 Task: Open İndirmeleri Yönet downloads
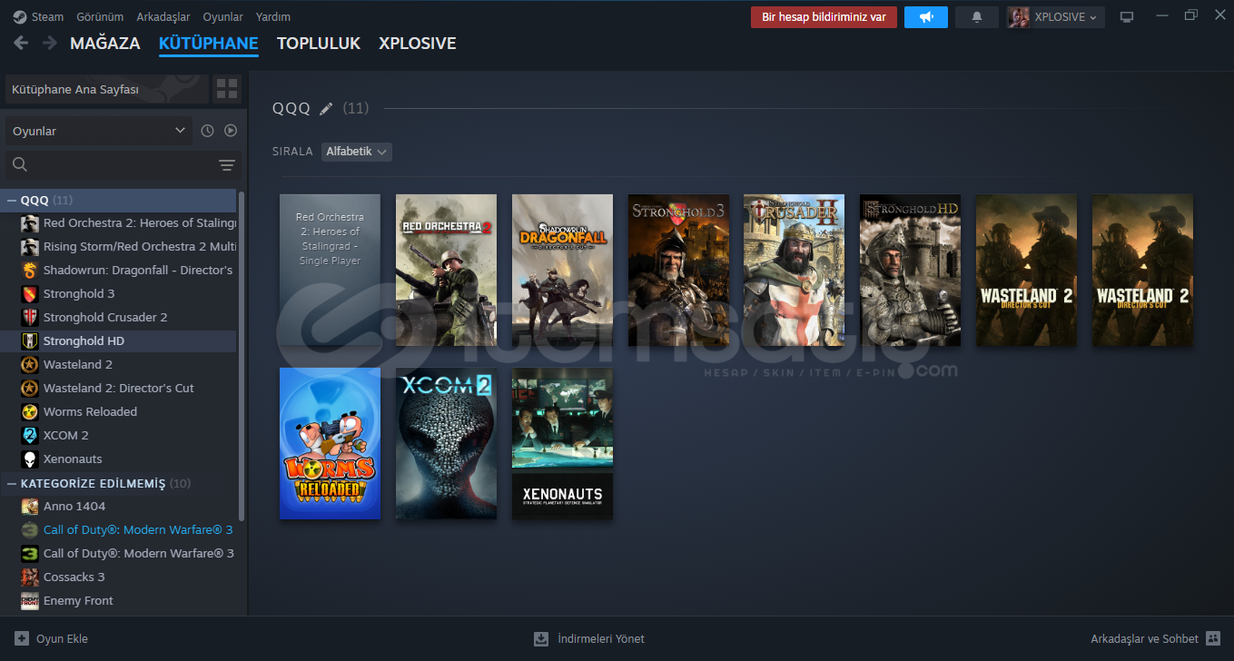[x=589, y=638]
